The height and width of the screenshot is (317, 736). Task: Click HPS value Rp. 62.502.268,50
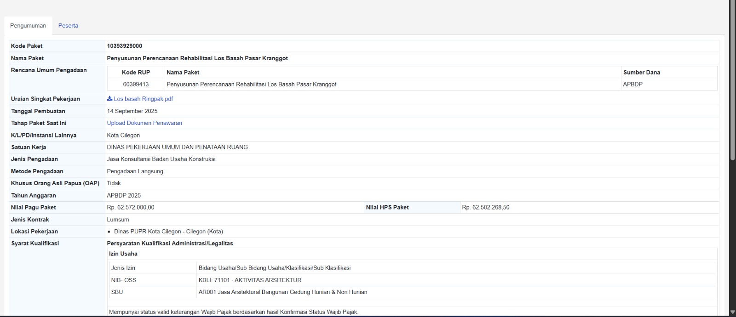[486, 208]
